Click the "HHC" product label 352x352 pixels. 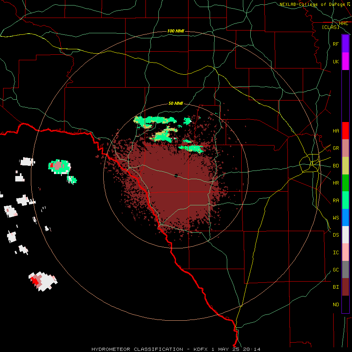coord(343,23)
